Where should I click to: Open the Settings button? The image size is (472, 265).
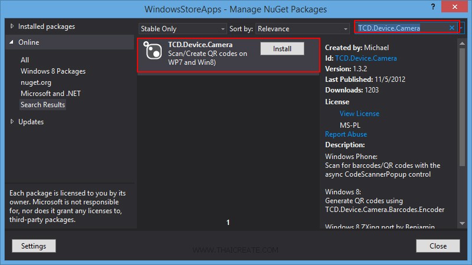[x=34, y=246]
